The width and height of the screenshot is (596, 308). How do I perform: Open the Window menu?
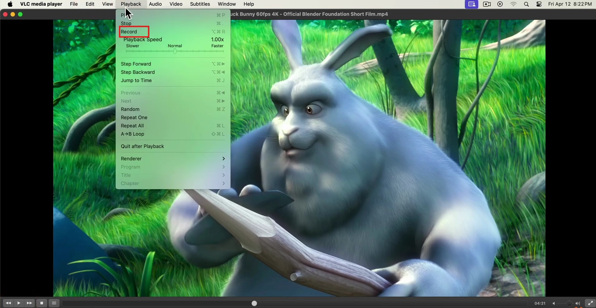click(227, 4)
